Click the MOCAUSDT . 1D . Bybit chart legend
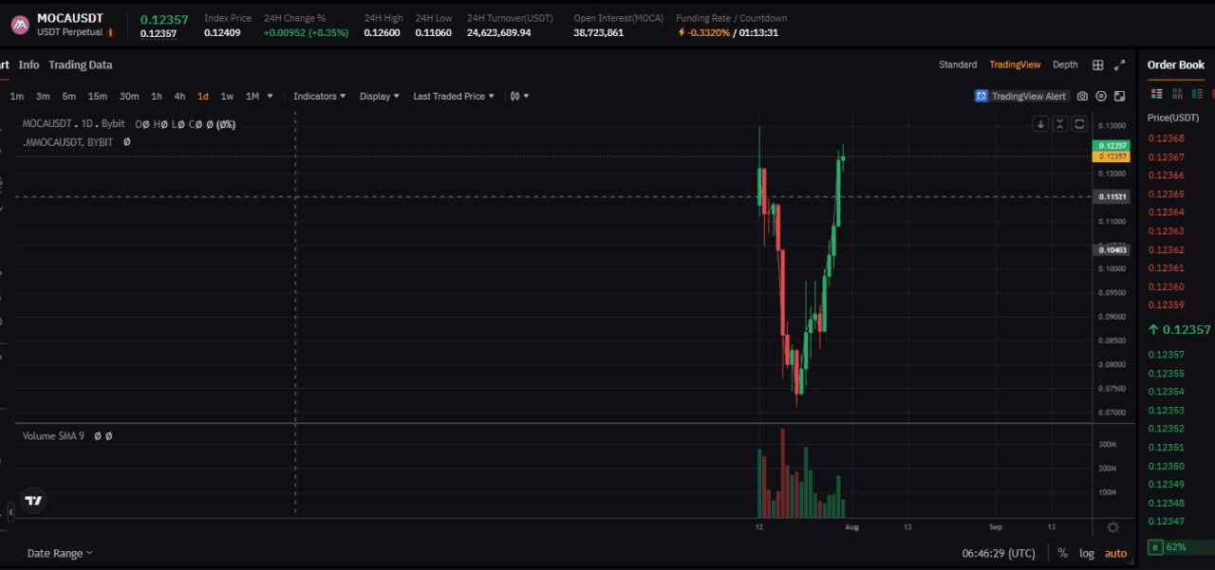1215x570 pixels. (73, 124)
